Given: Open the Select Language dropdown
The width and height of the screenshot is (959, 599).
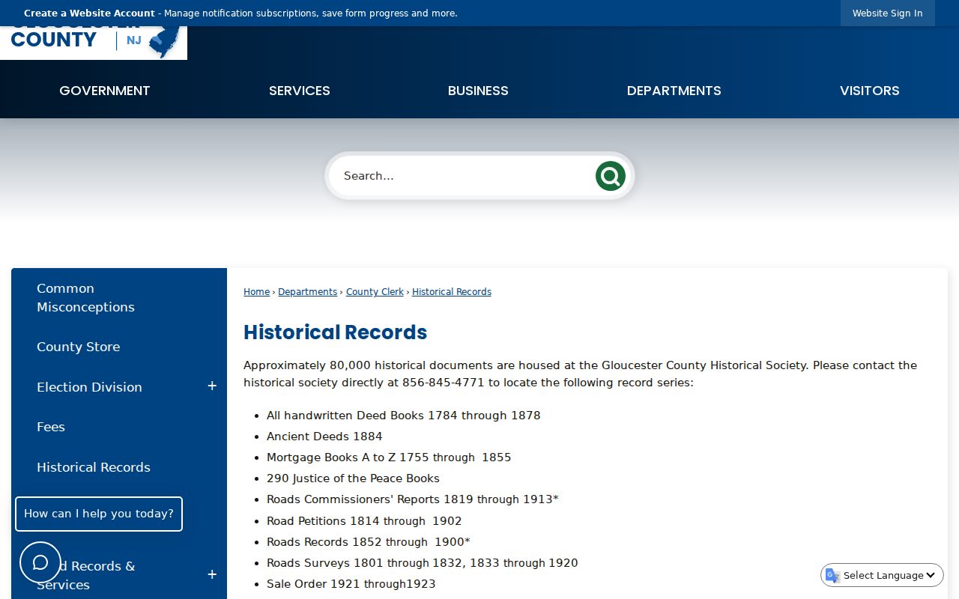Looking at the screenshot, I should pyautogui.click(x=882, y=575).
